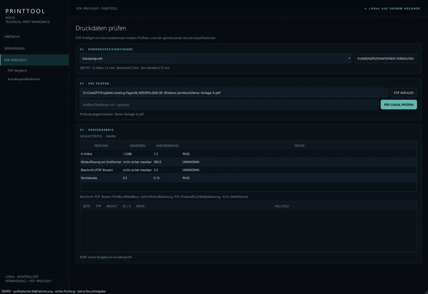Open the ÜBERSICHT sidebar item
Screen dimensions: 428x294
pyautogui.click(x=12, y=36)
